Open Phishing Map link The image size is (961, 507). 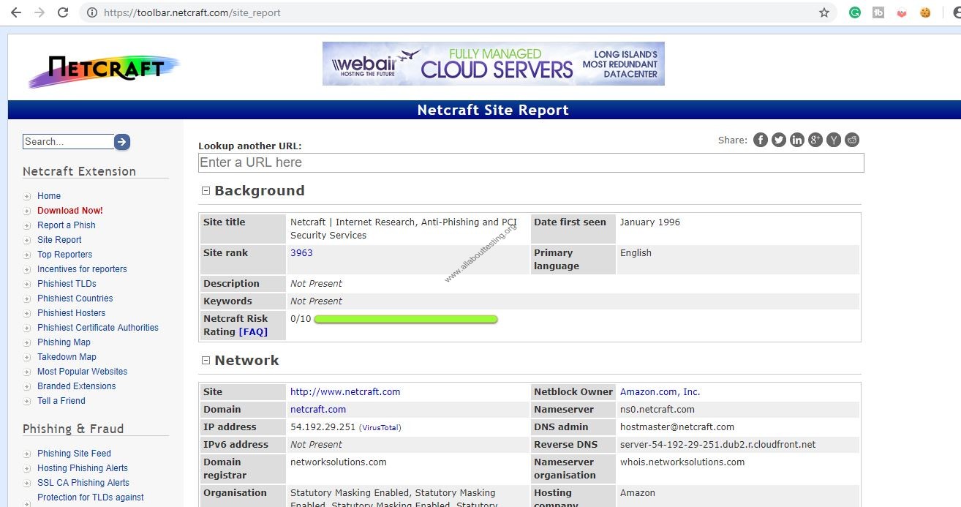point(64,342)
